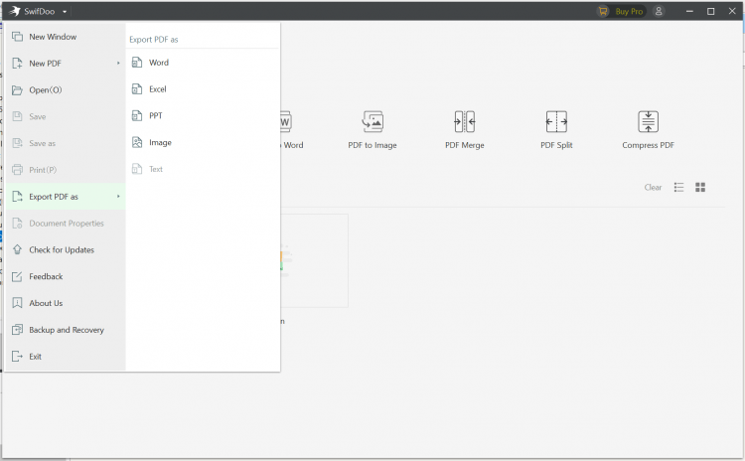
Task: Maximize the SwifDoo window
Action: [x=711, y=11]
